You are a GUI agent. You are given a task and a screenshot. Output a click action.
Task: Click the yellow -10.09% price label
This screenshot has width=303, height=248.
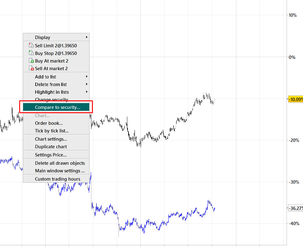coord(295,99)
